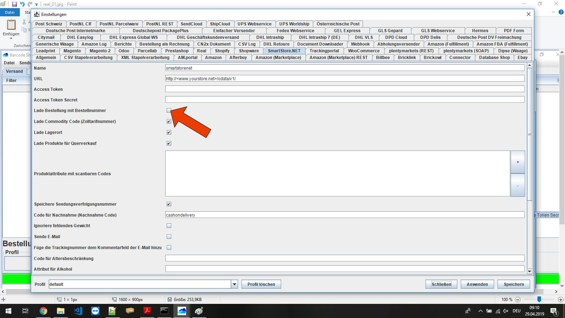Screen dimensions: 565x318
Task: Open the notification center icon
Action: pos(554,311)
